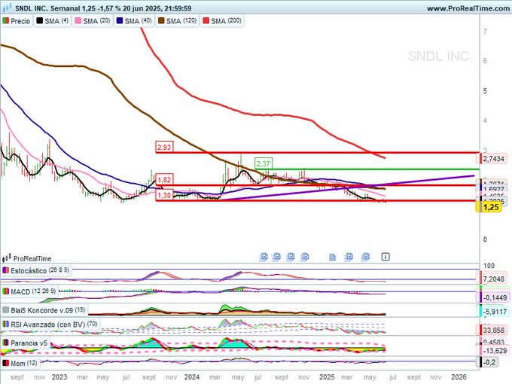Visit the www.ProRealTime.com link
512x384 pixels.
(x=468, y=8)
